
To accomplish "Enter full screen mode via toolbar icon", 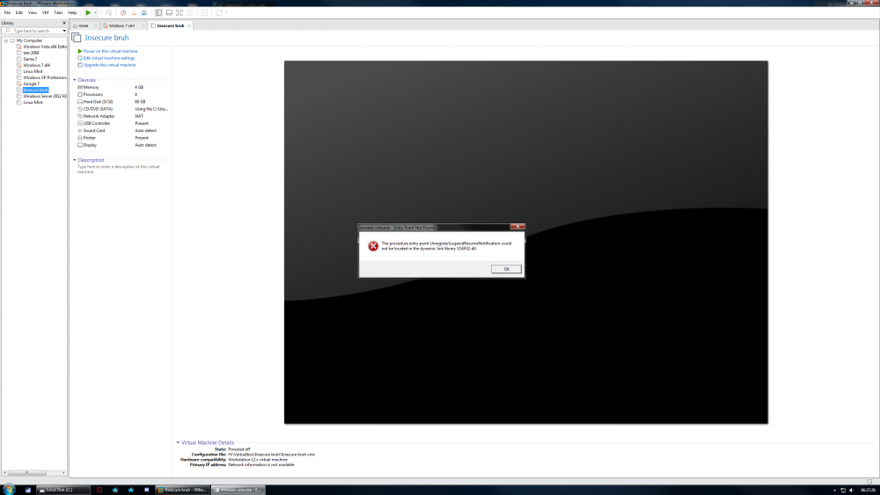I will point(180,12).
